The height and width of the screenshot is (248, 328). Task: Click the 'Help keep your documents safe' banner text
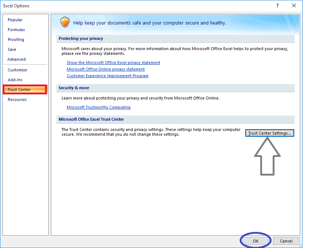(150, 23)
